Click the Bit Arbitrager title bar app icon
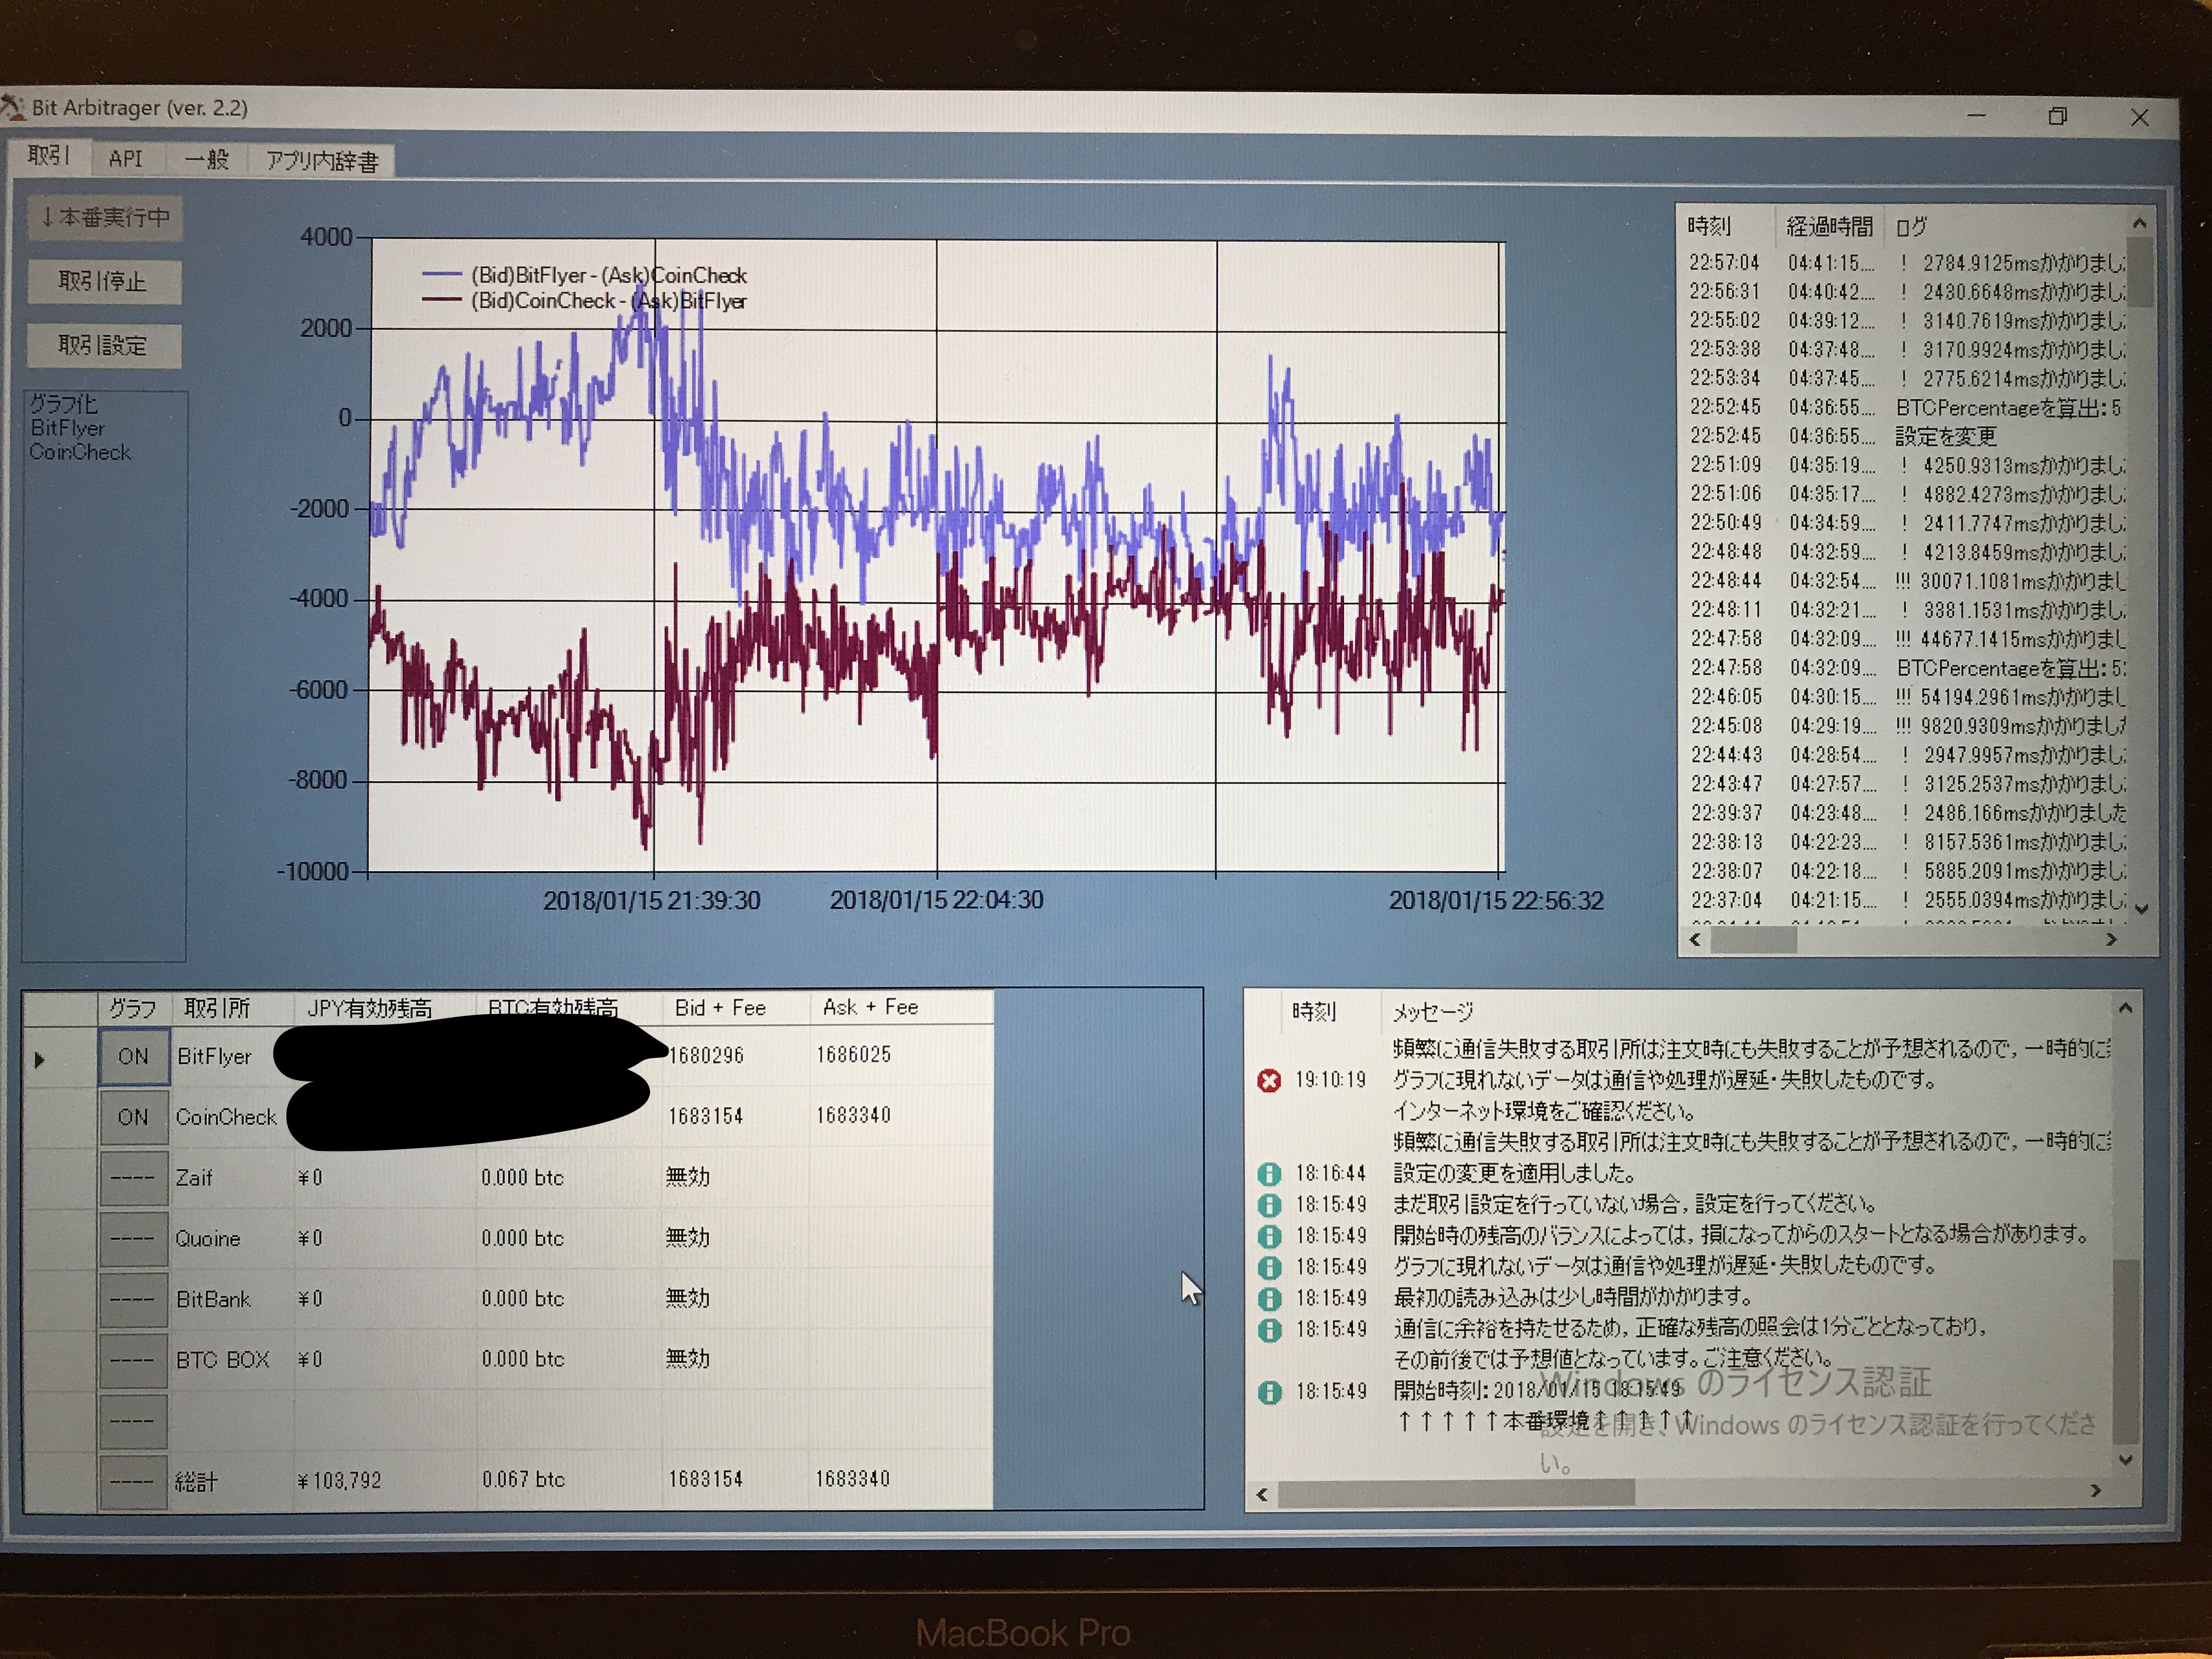 [x=13, y=107]
